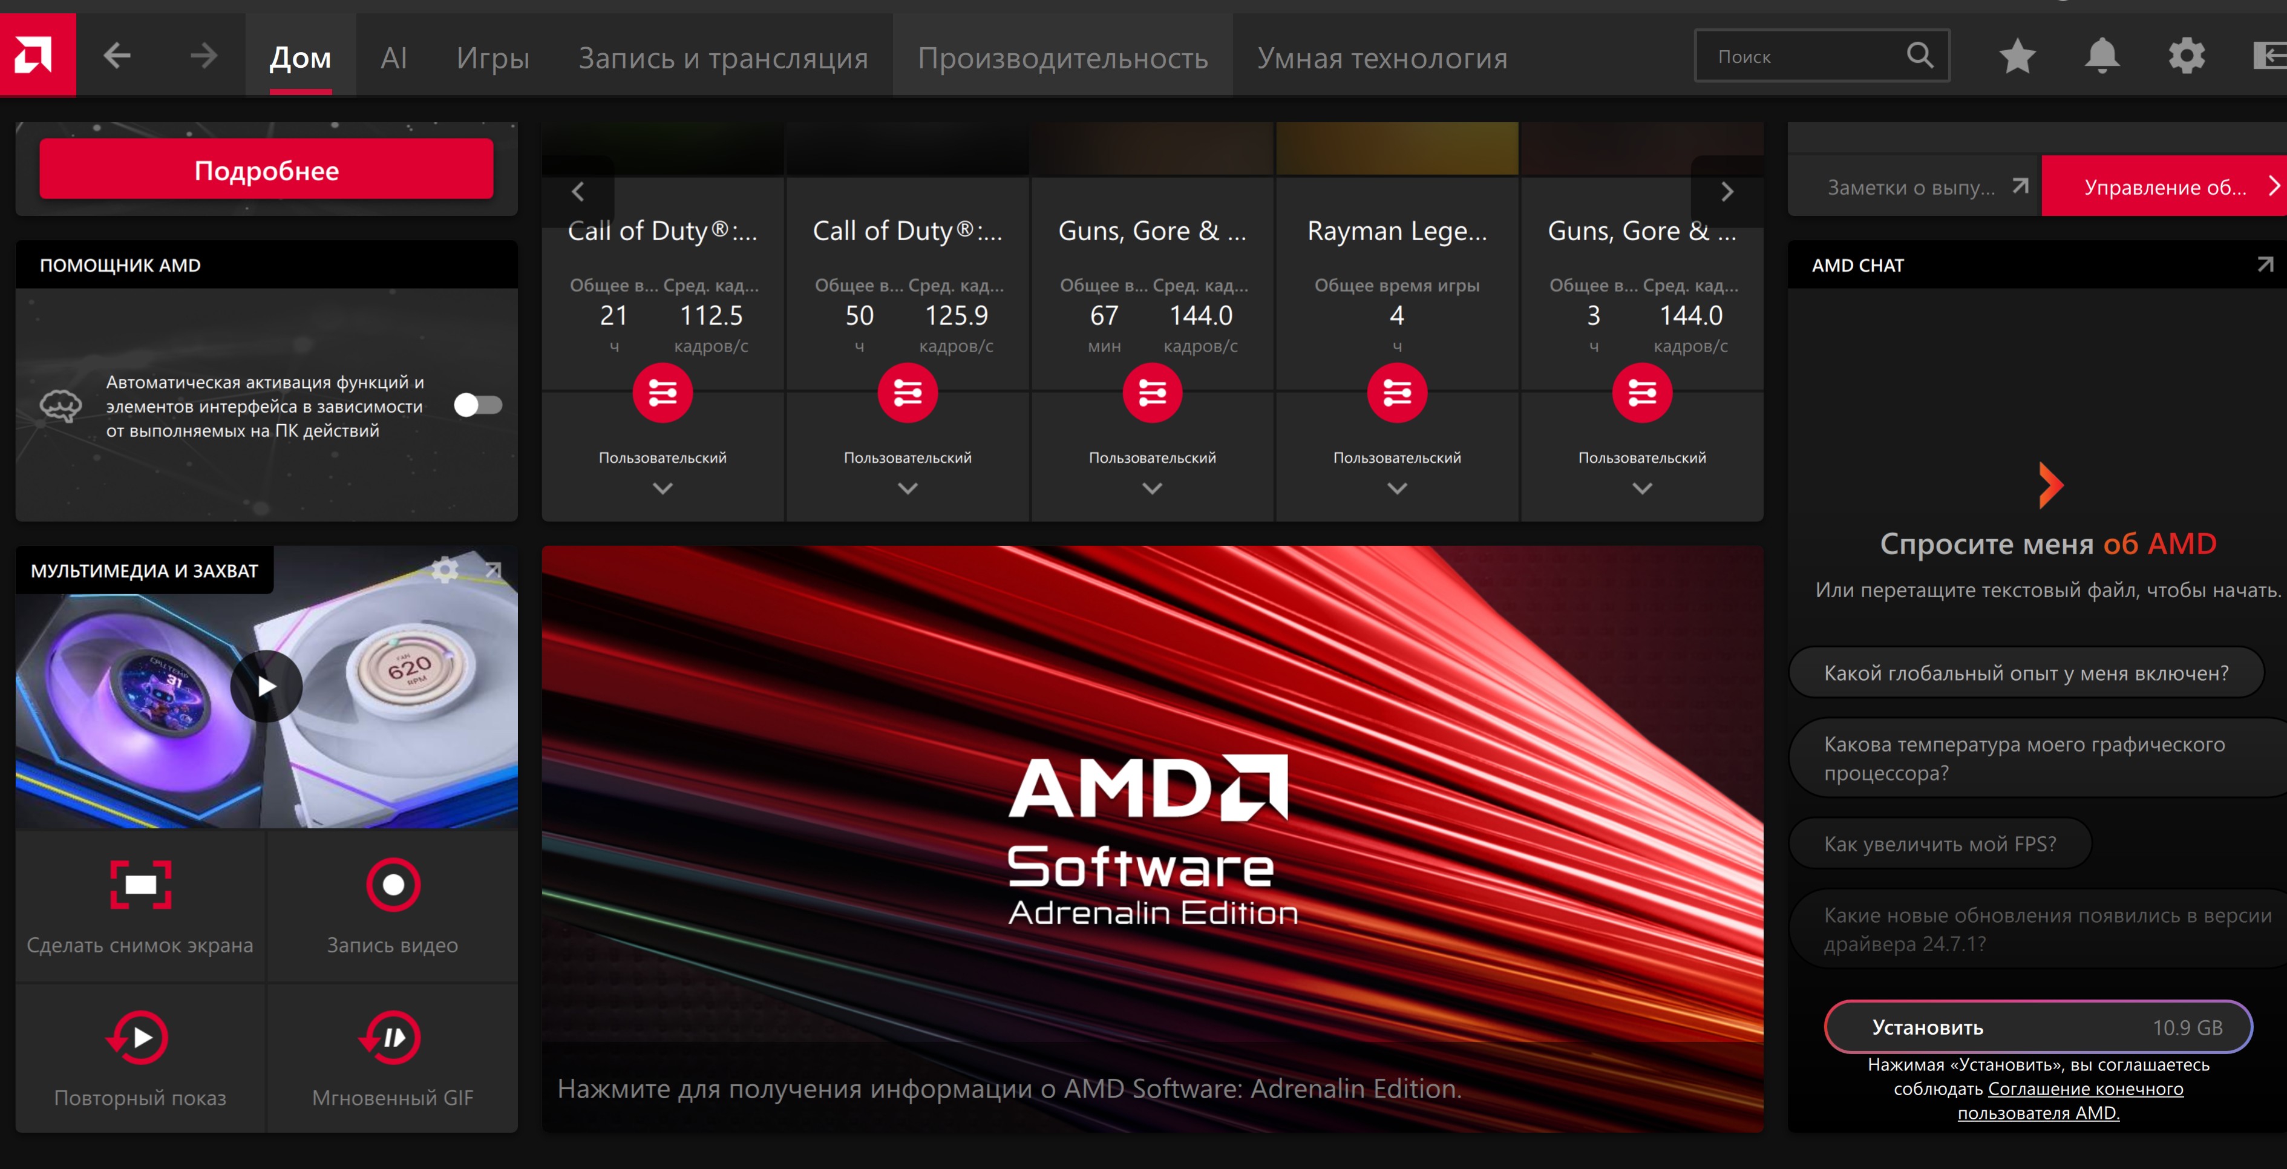Click the Мгновенный GIF icon
The height and width of the screenshot is (1169, 2287).
(x=391, y=1036)
